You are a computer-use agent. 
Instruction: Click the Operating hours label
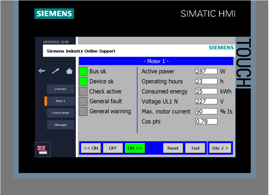point(162,82)
